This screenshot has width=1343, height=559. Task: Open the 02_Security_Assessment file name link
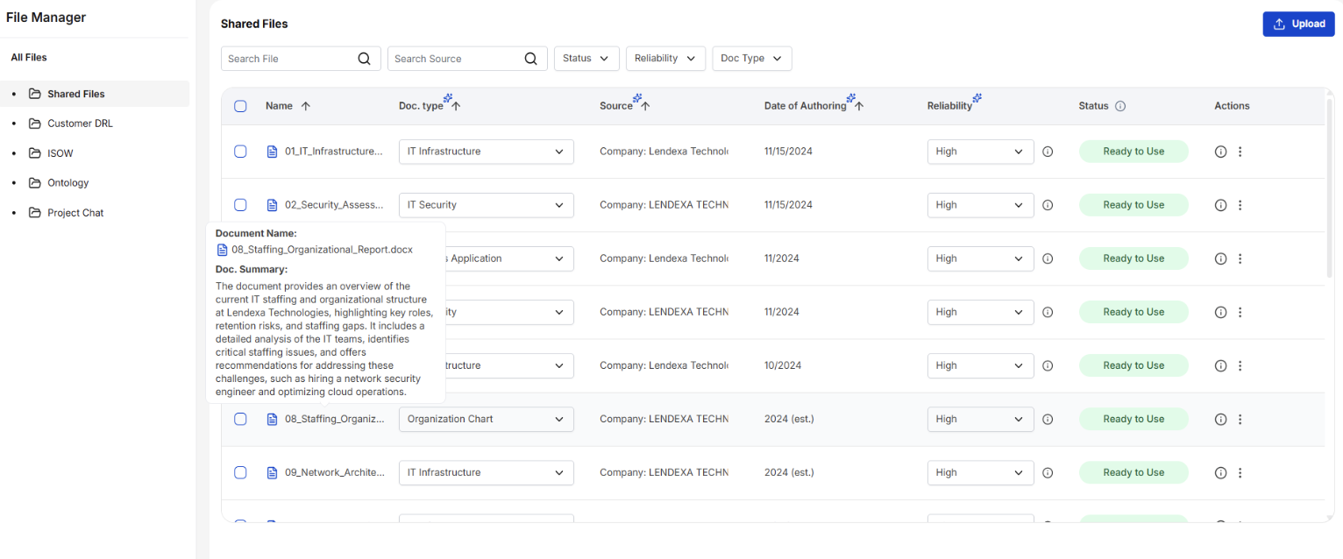click(334, 205)
